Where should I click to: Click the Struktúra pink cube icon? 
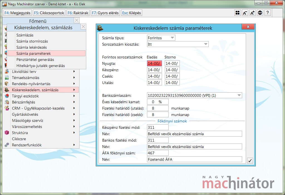7,133
